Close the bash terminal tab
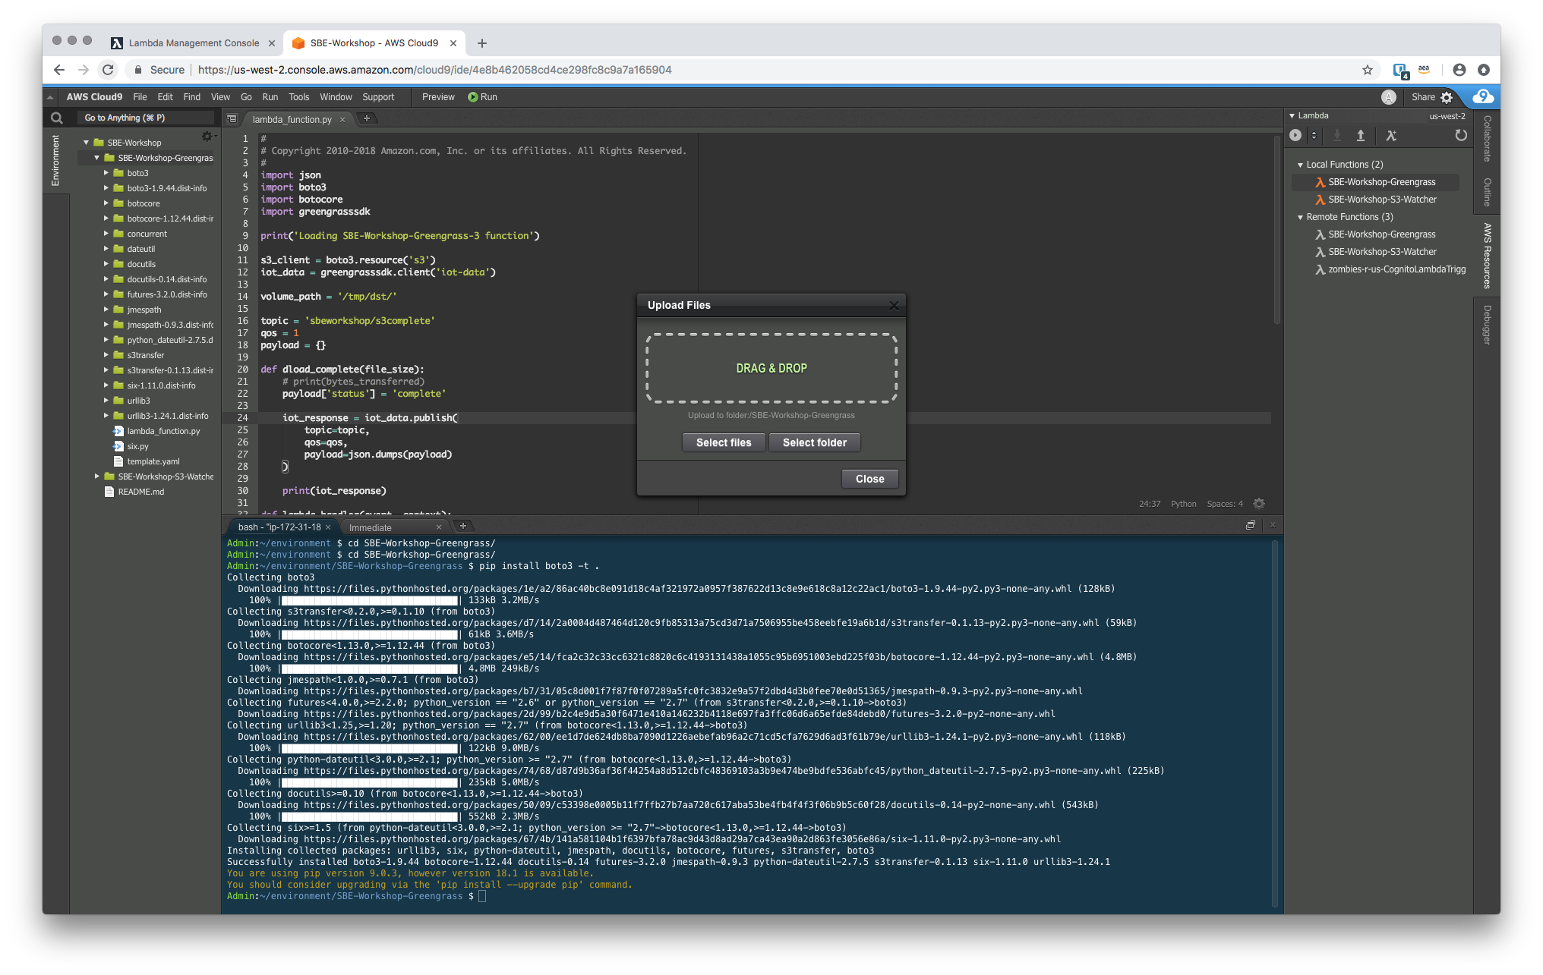 (x=328, y=527)
